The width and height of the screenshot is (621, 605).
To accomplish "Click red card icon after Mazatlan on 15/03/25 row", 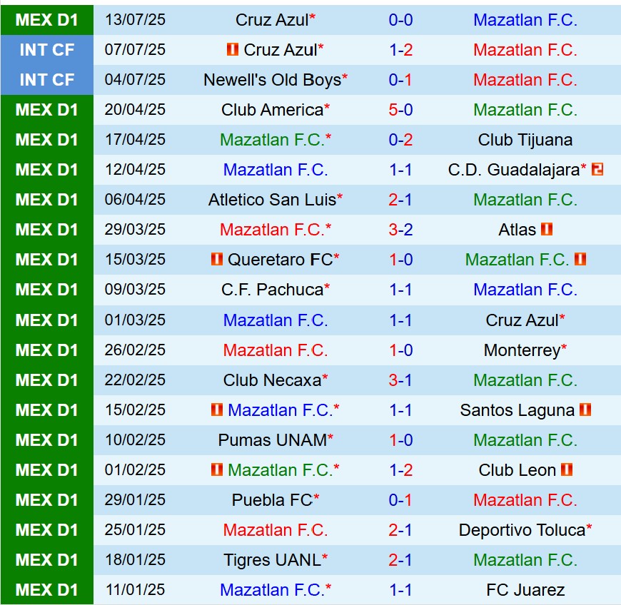I will tap(580, 260).
